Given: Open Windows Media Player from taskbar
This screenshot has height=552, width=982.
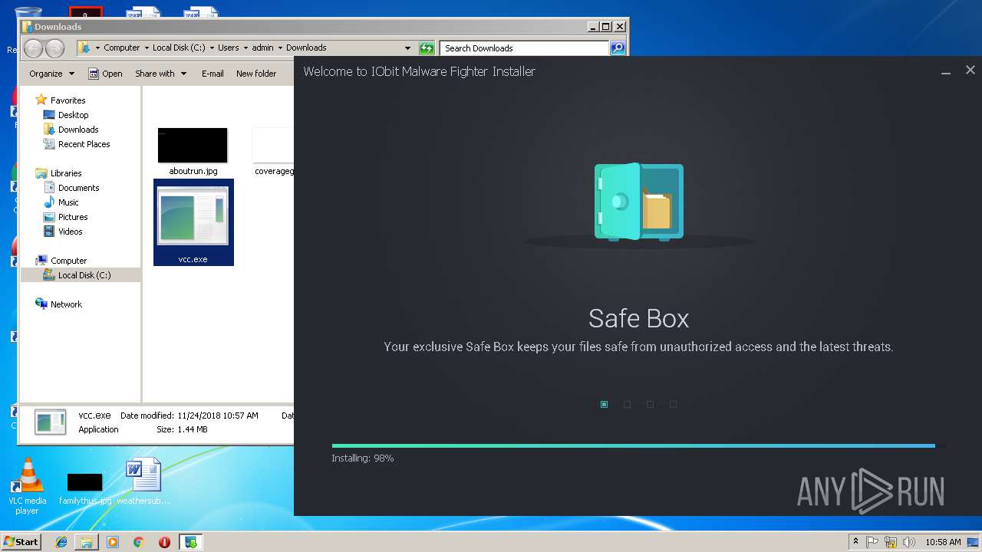Looking at the screenshot, I should (x=113, y=542).
